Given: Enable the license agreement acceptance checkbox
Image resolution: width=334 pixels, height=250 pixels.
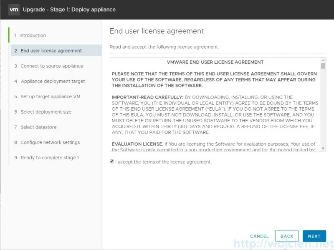Looking at the screenshot, I should pyautogui.click(x=111, y=162).
